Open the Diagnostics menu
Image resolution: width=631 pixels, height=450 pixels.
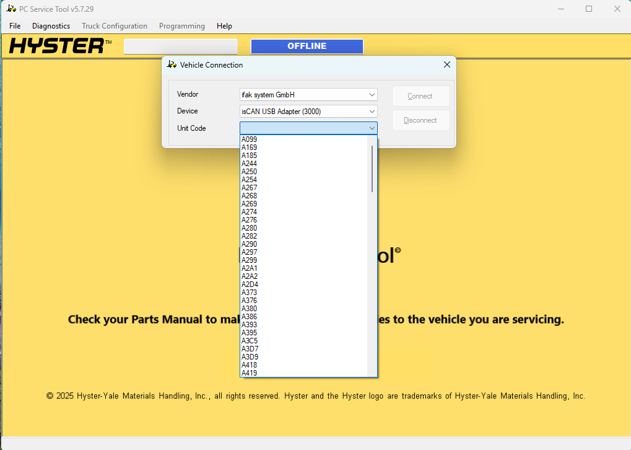pos(51,26)
